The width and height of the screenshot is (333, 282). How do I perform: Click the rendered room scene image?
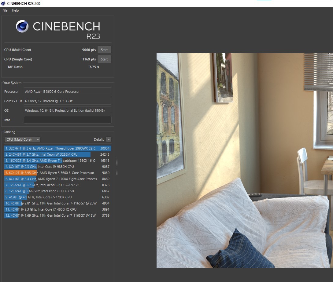(245, 161)
